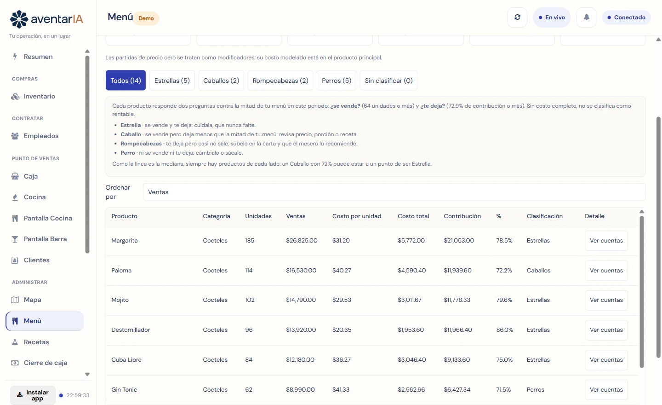
Task: Click the Demo badge next to Menú
Action: [x=146, y=18]
